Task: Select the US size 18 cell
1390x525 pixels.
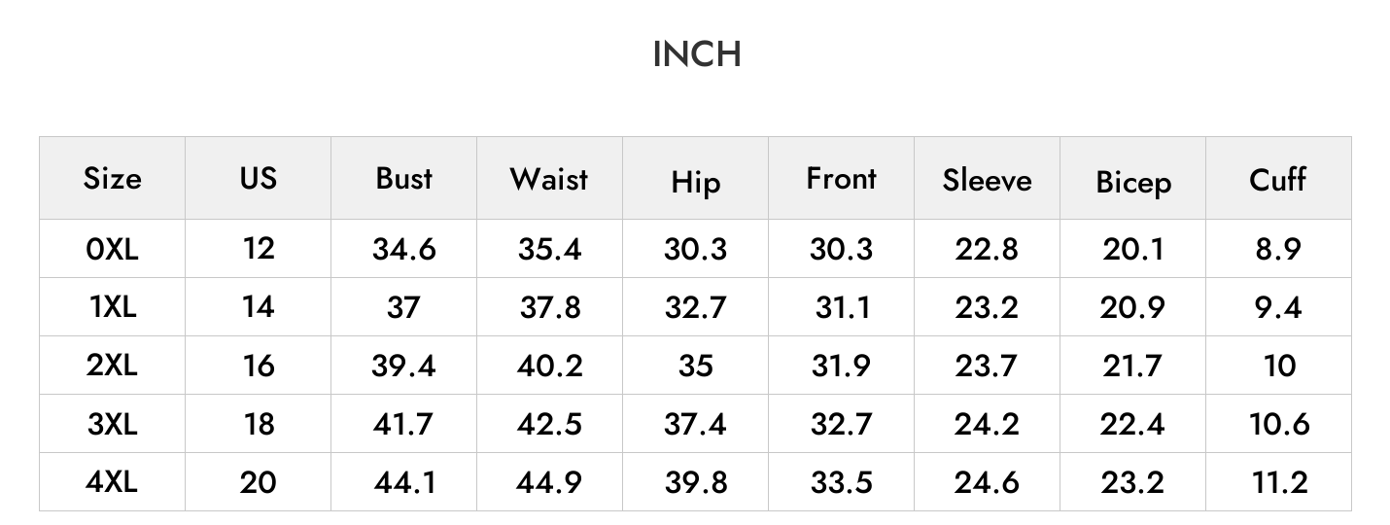Action: tap(258, 424)
